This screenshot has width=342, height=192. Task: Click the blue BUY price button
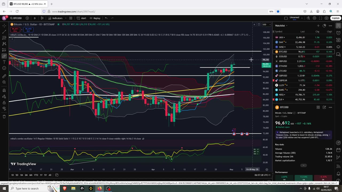(x=28, y=30)
